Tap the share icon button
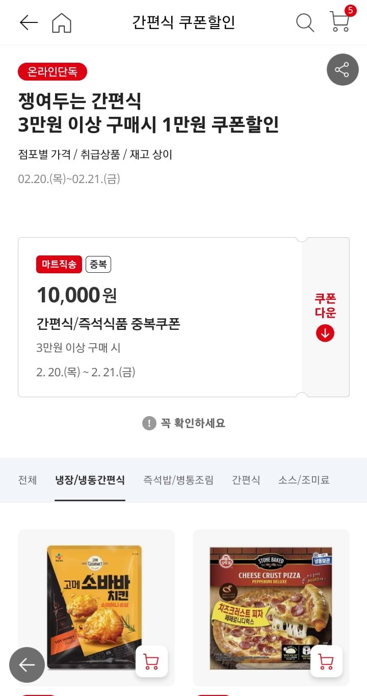This screenshot has width=367, height=696. coord(343,70)
